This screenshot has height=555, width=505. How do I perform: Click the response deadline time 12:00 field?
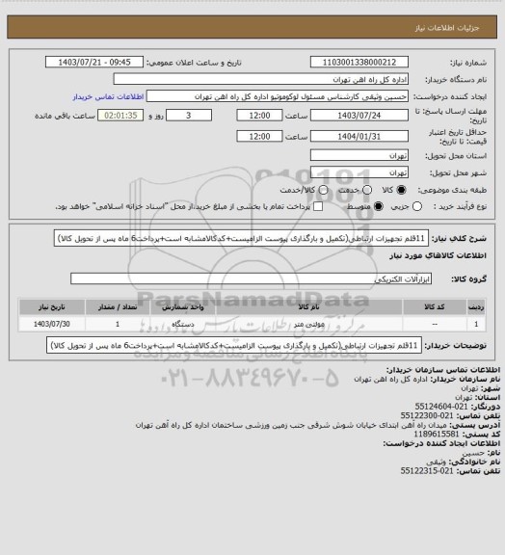[x=259, y=116]
